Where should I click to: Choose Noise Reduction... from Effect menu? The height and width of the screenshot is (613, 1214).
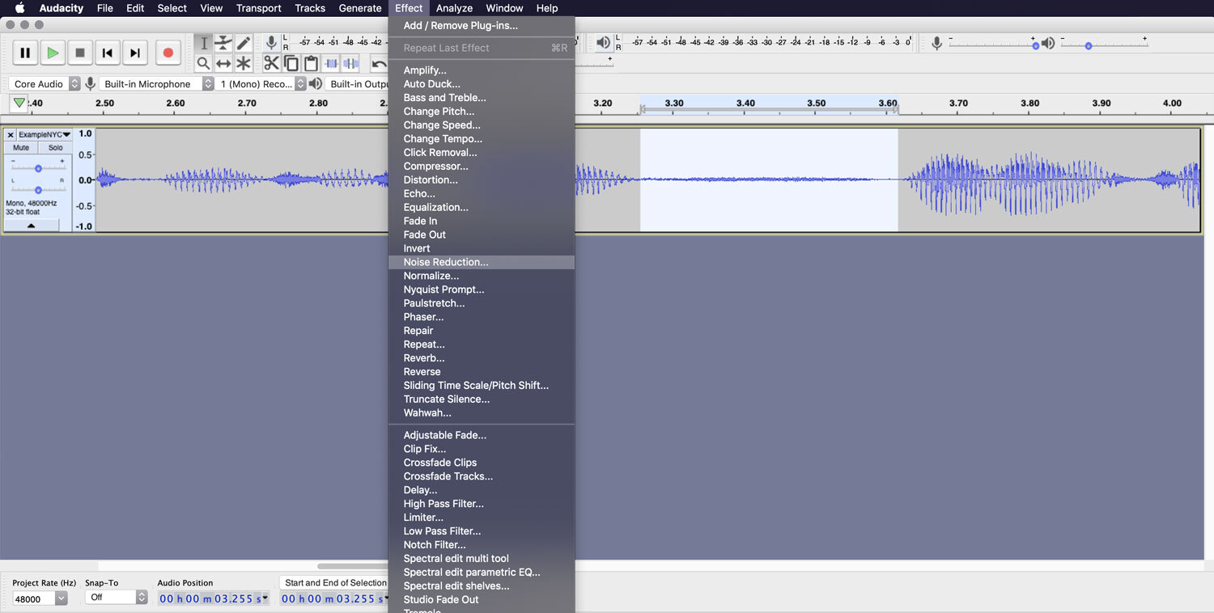[482, 262]
